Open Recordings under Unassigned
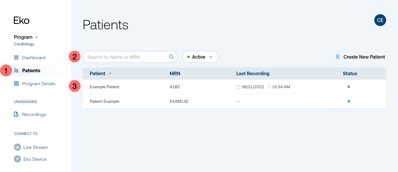 tap(30, 114)
